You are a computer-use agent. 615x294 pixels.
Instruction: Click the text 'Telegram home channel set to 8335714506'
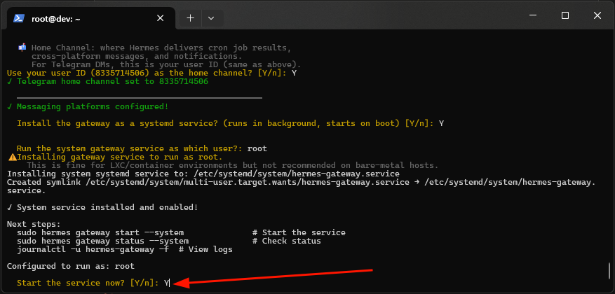113,82
